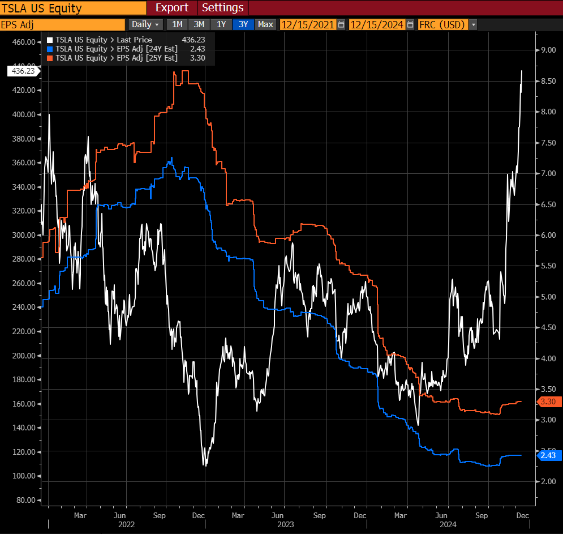This screenshot has height=534, width=563.
Task: Click the orange 3.30 value axis tag
Action: point(549,401)
